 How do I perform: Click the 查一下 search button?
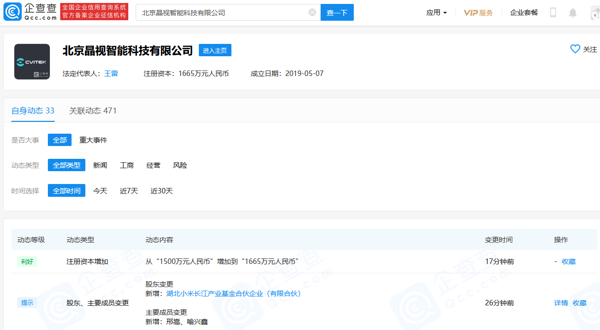click(337, 12)
